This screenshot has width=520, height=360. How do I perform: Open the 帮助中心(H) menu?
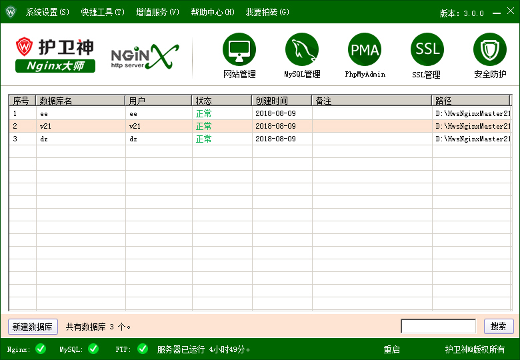213,12
